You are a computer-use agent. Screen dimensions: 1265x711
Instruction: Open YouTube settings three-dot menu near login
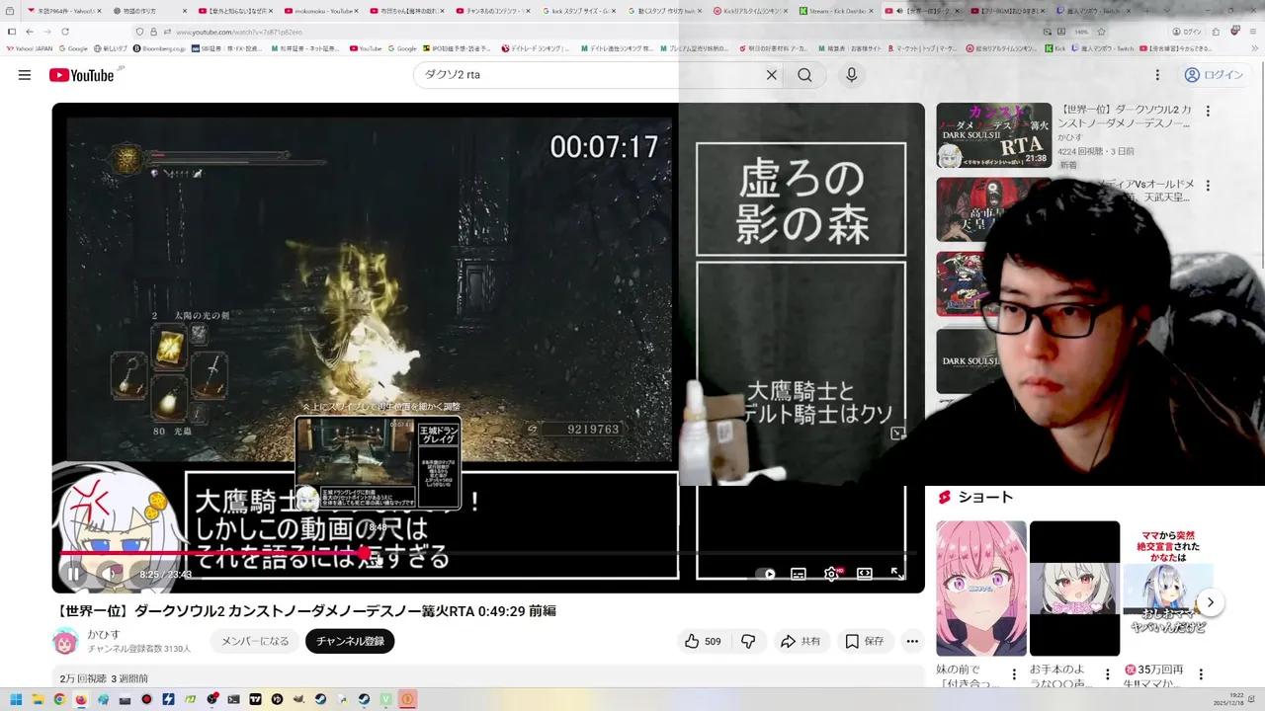(1157, 75)
